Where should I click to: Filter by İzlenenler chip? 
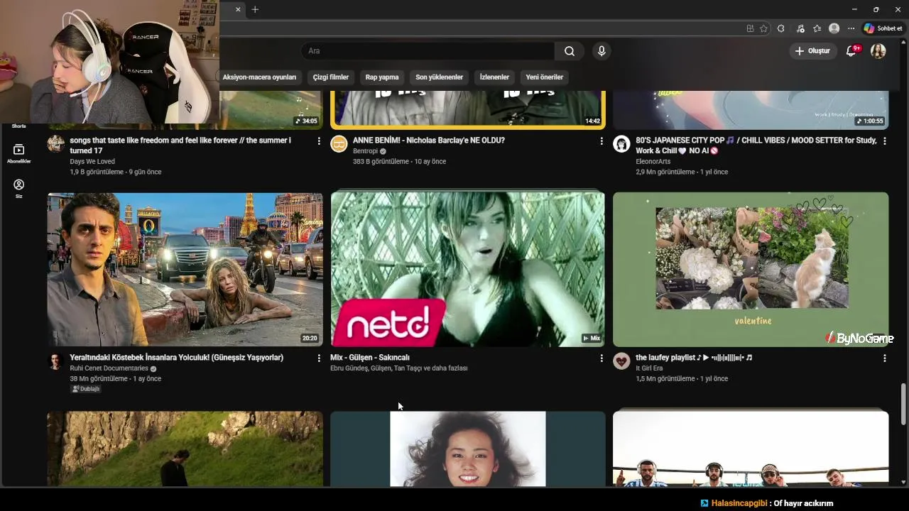coord(494,77)
